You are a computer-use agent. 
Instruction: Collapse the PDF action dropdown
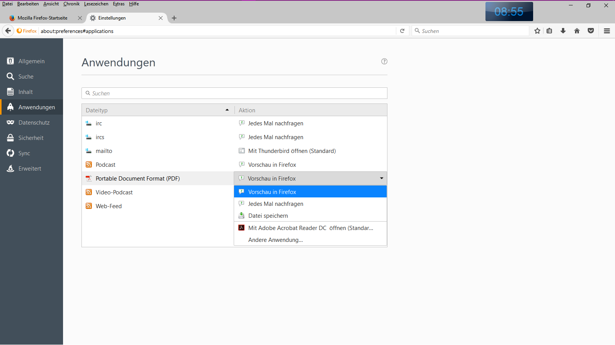[381, 178]
